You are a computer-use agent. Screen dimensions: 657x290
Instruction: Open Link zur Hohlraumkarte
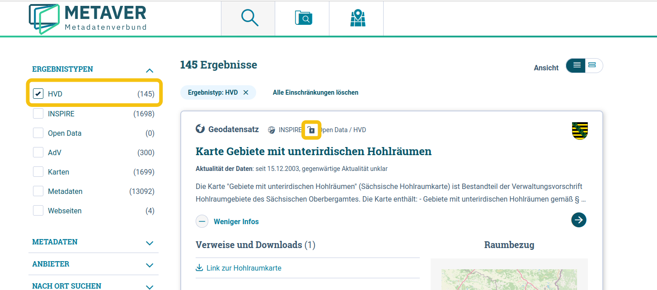pyautogui.click(x=244, y=268)
